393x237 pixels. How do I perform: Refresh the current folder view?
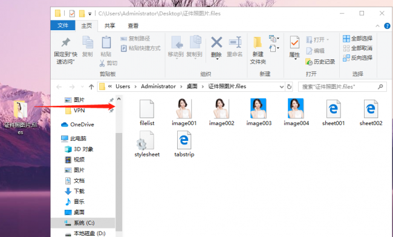[x=289, y=86]
